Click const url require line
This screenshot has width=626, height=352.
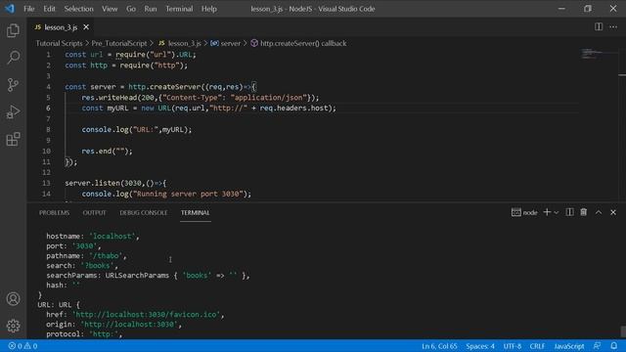tap(130, 55)
